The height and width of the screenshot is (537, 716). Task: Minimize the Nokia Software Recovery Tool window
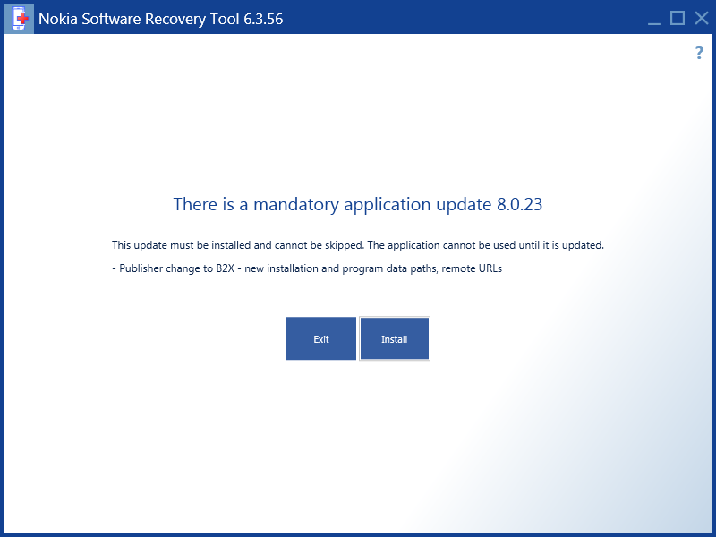(654, 18)
